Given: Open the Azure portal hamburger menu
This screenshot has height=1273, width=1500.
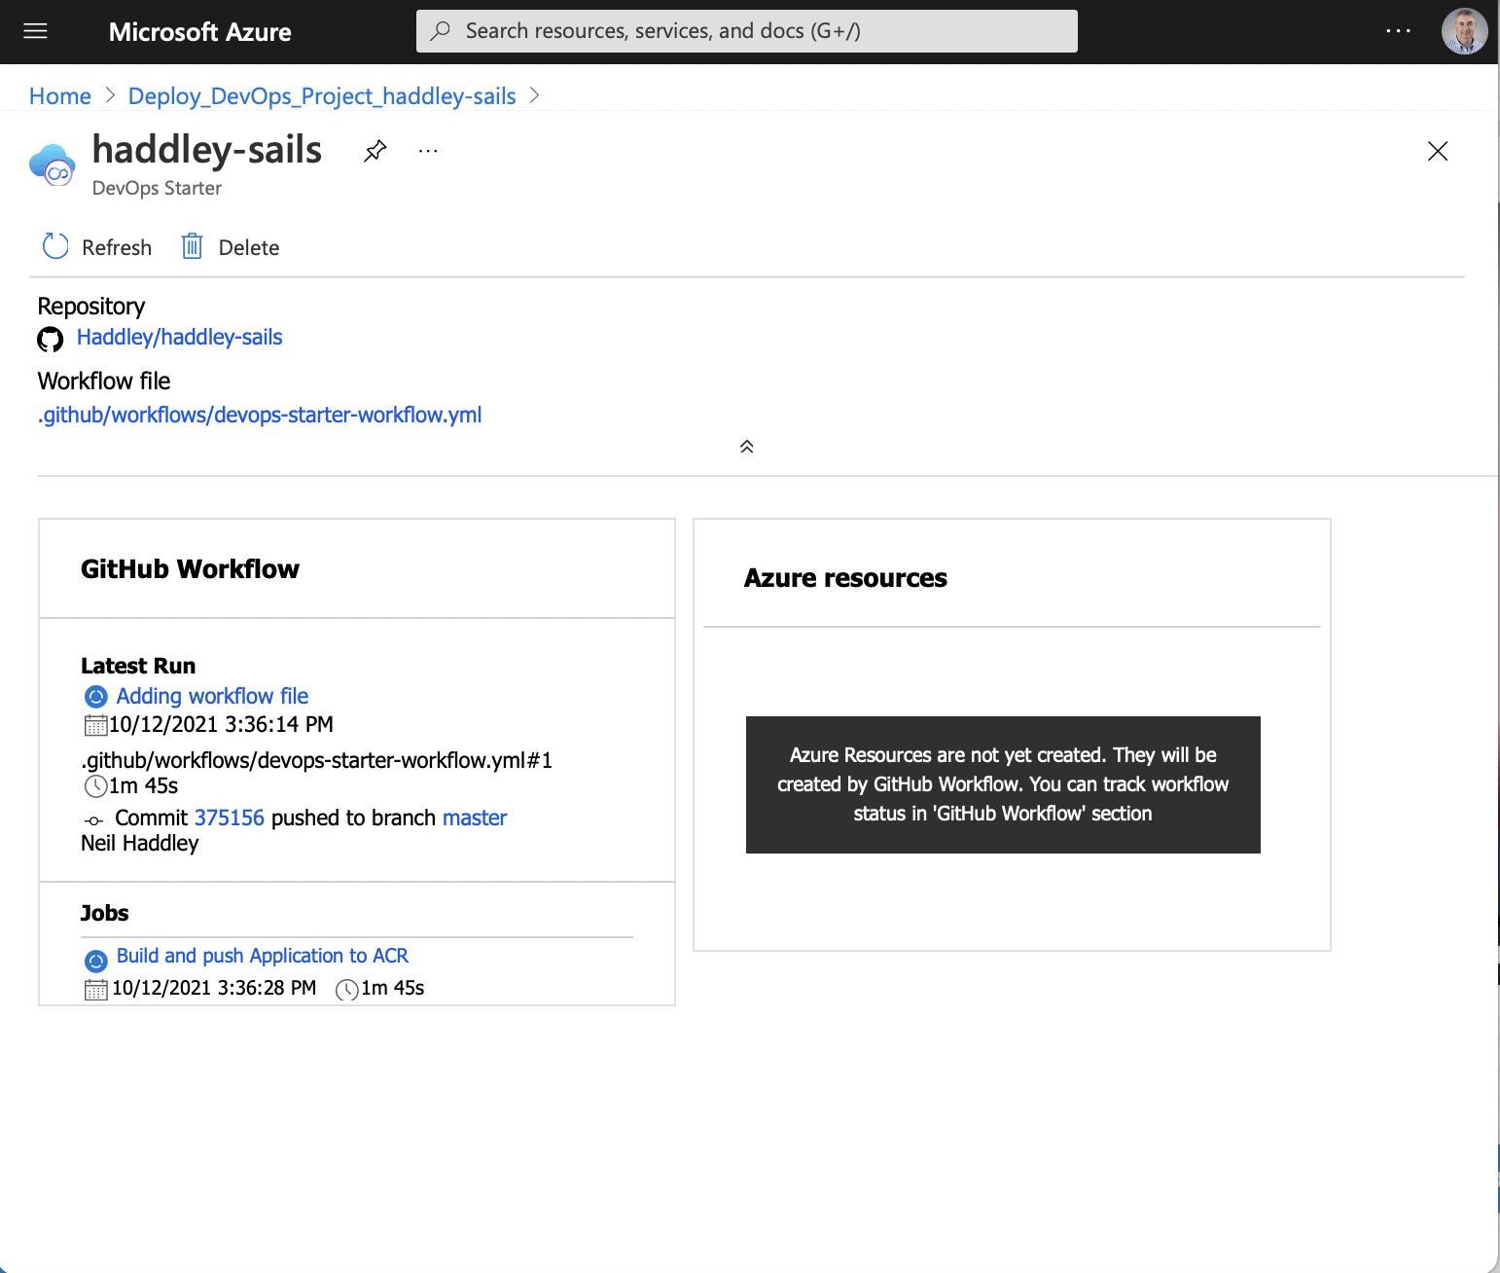Looking at the screenshot, I should [35, 31].
